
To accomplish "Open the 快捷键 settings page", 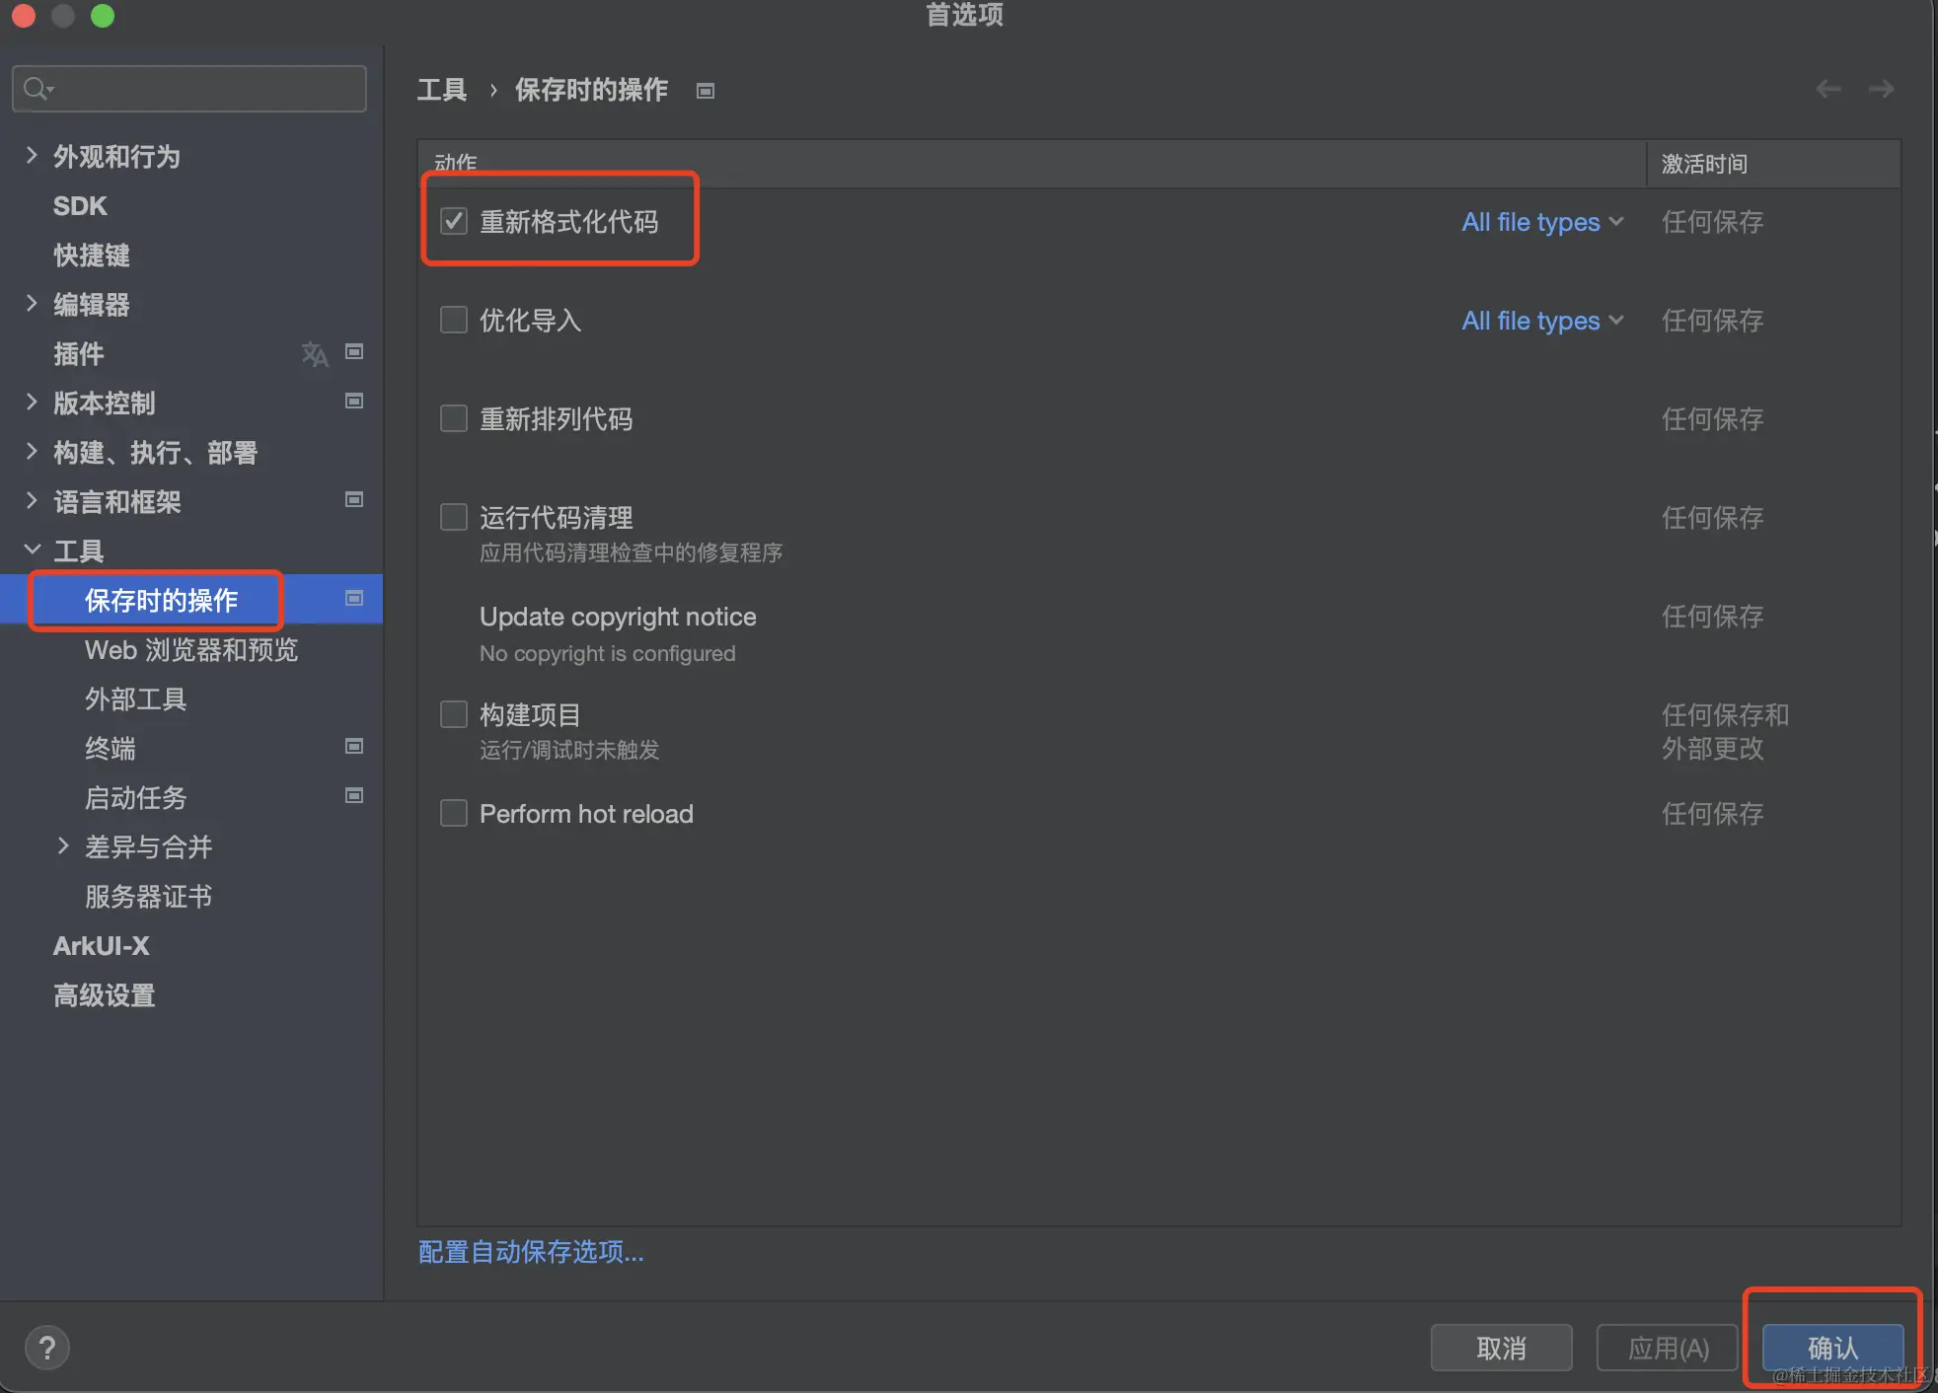I will (91, 256).
